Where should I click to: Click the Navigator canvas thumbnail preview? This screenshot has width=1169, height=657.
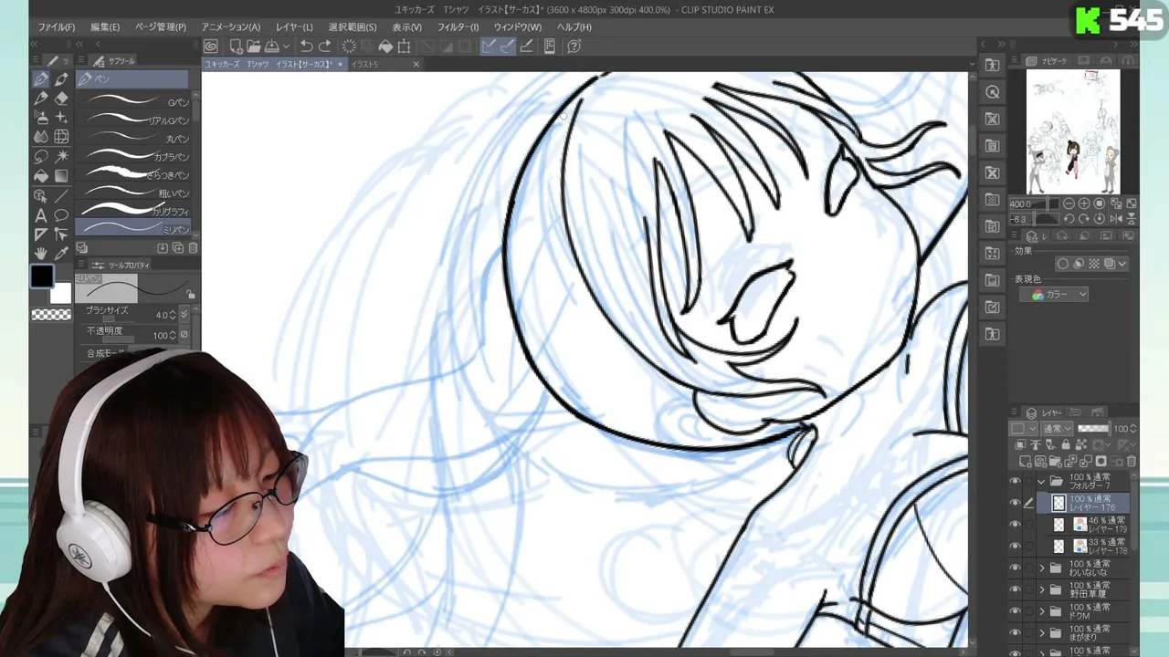click(1073, 131)
